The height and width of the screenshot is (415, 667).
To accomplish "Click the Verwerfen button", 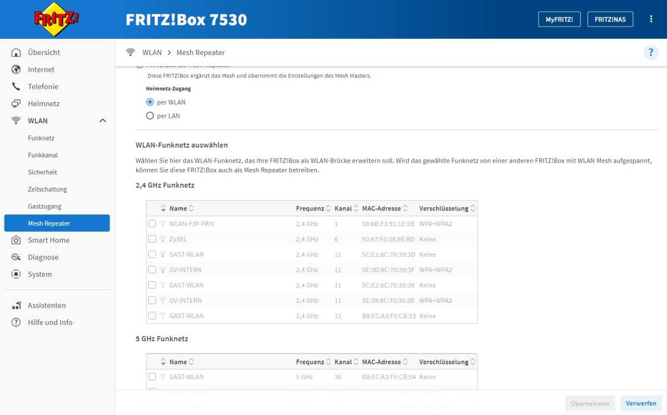I will click(641, 404).
